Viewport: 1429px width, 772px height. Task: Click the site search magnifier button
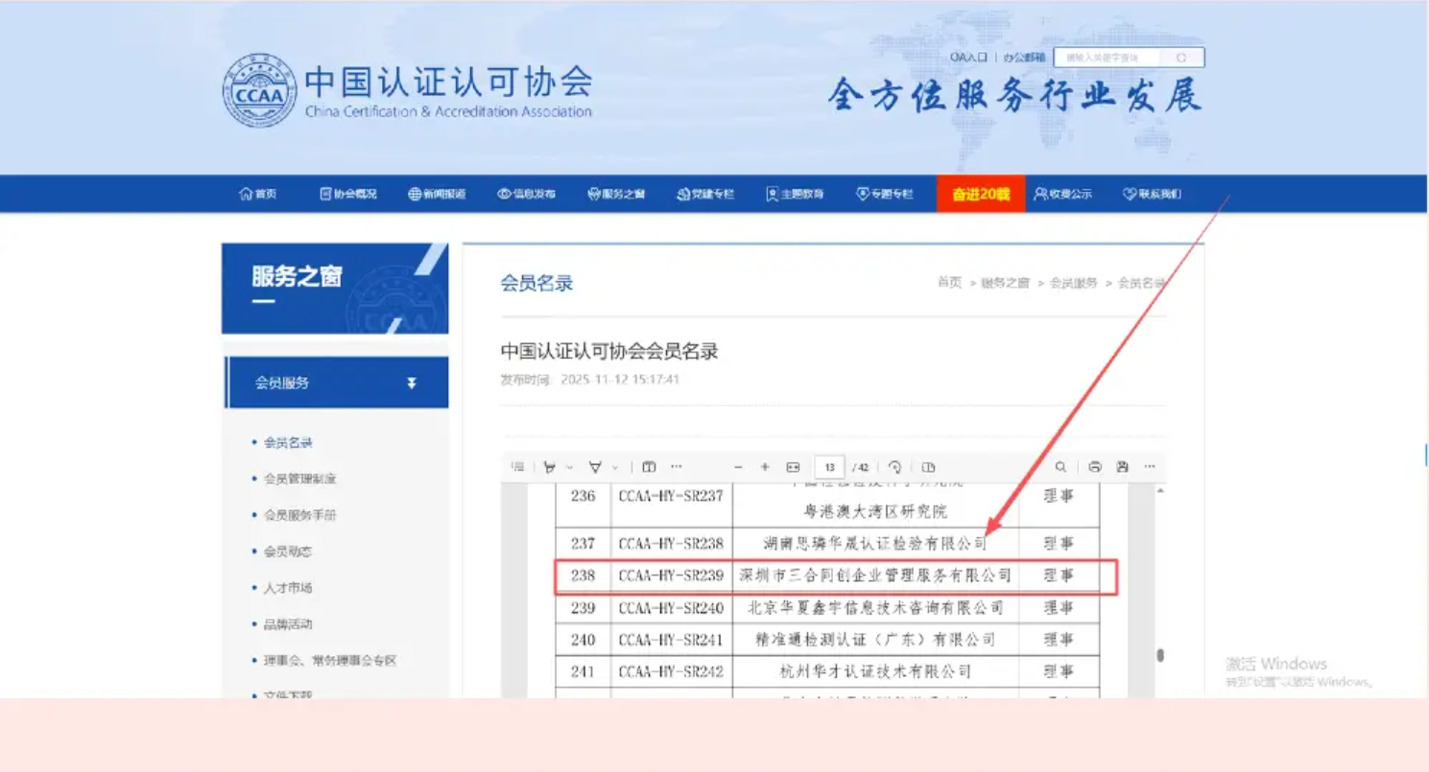point(1182,58)
